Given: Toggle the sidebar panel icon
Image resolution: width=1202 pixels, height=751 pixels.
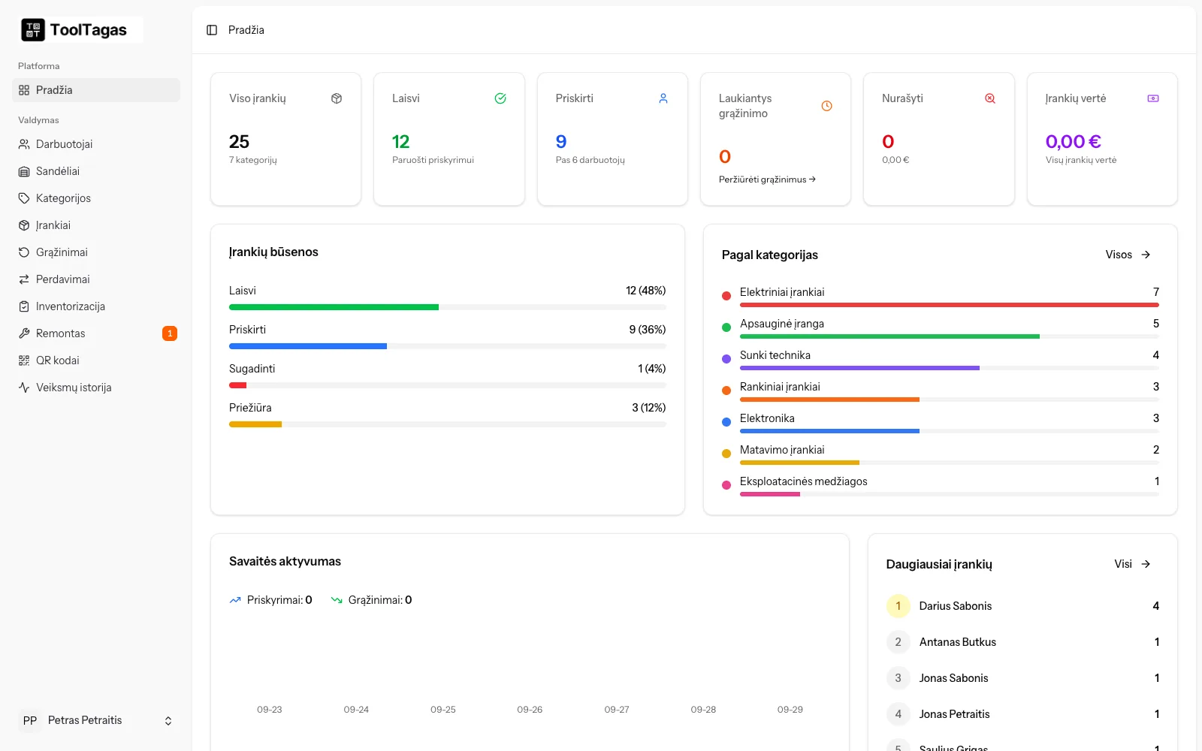Looking at the screenshot, I should [212, 30].
